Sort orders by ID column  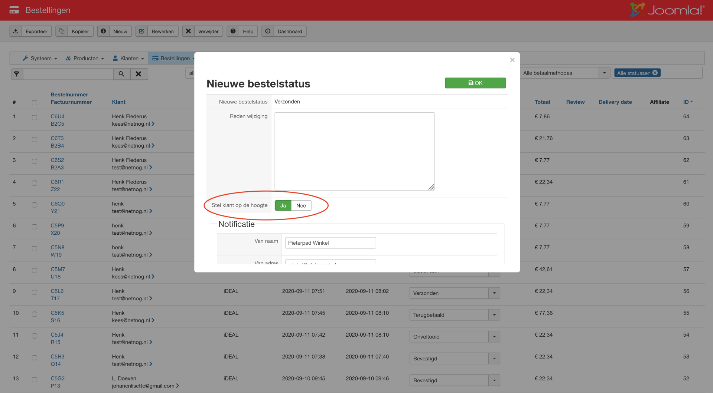point(688,102)
